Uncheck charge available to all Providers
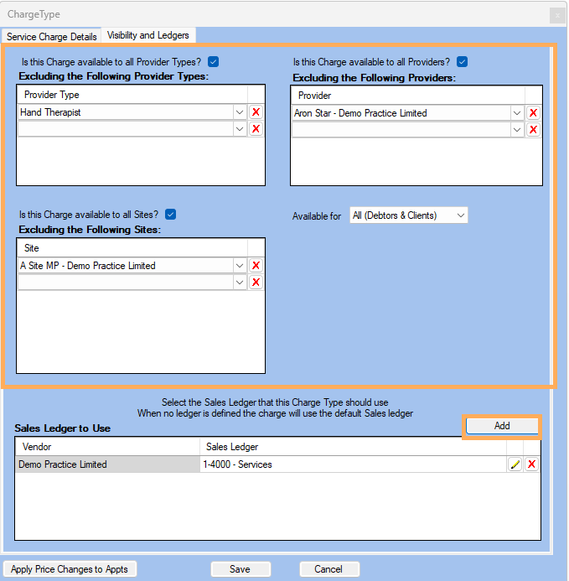This screenshot has width=569, height=581. [462, 61]
